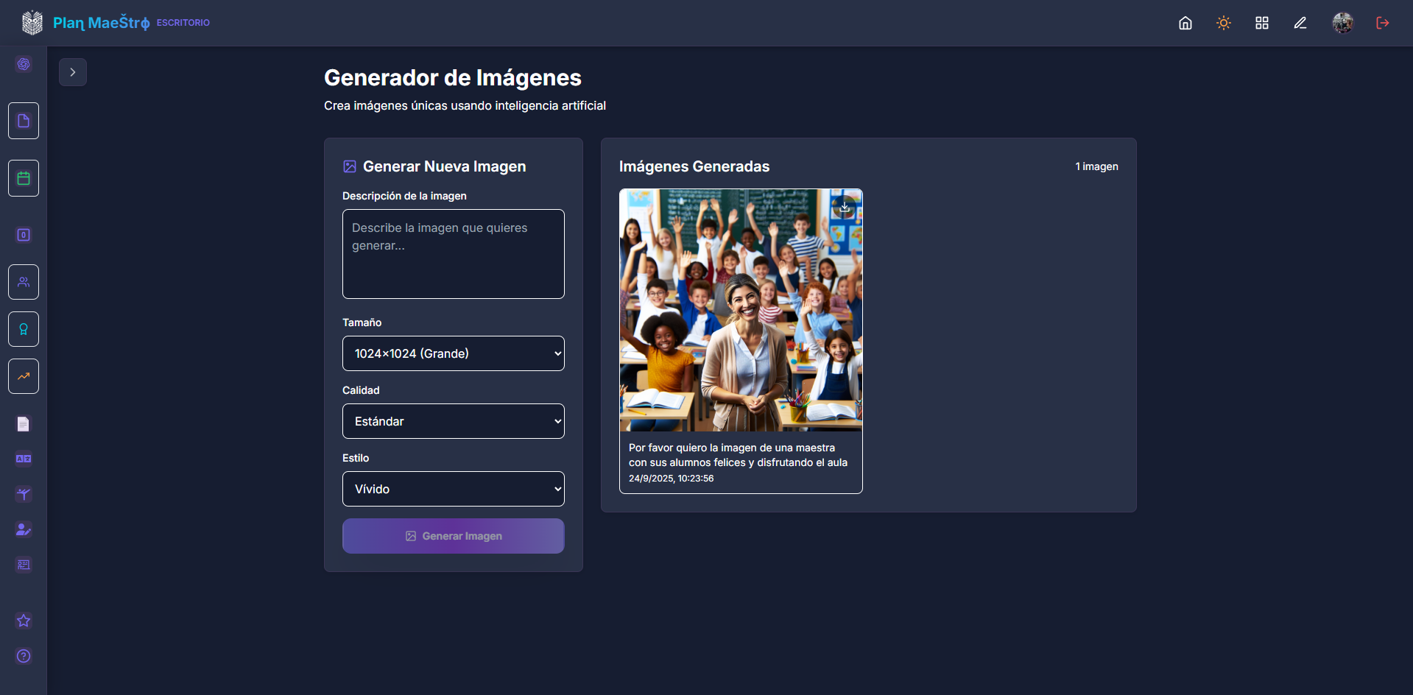Open the green calendar icon in sidebar
Viewport: 1413px width, 695px height.
[x=24, y=178]
